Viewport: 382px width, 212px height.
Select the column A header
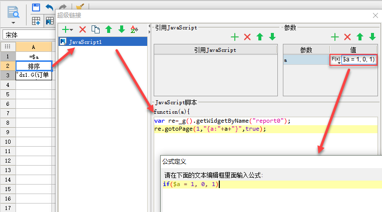(x=34, y=47)
